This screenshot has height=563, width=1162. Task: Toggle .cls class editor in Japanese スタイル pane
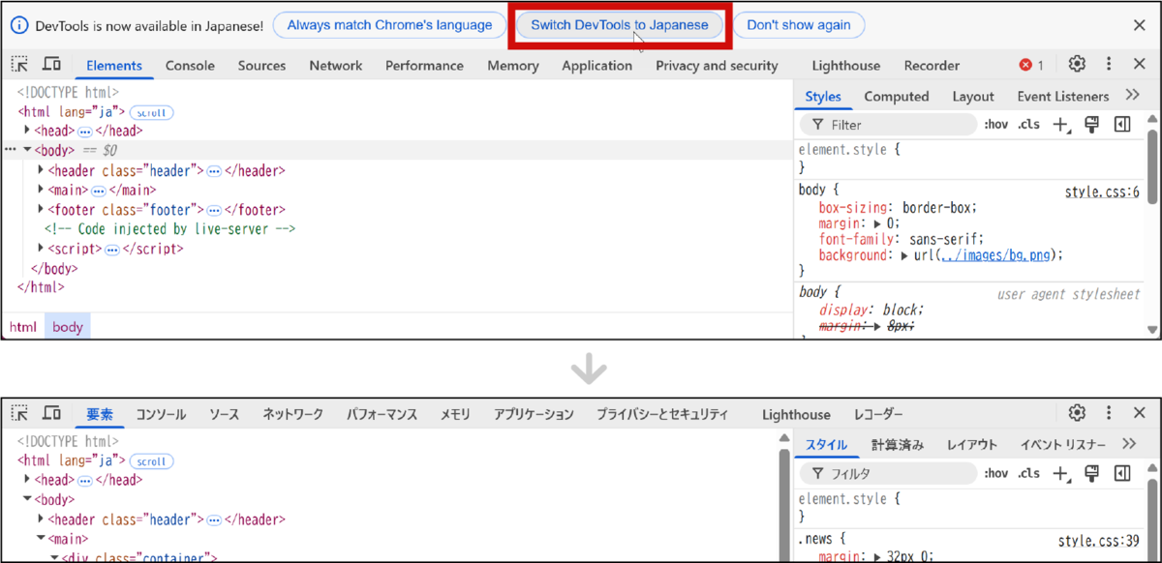[1028, 473]
